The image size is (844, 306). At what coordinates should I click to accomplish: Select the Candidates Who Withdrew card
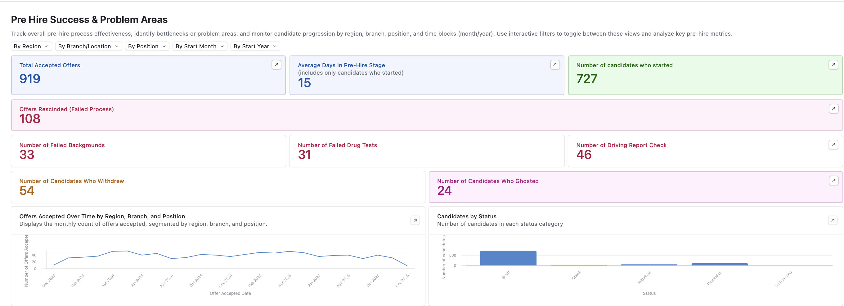pos(218,187)
